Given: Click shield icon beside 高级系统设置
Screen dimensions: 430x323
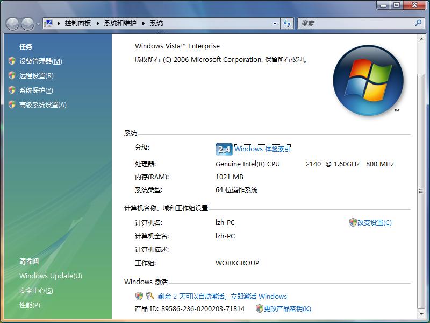Looking at the screenshot, I should coord(12,104).
